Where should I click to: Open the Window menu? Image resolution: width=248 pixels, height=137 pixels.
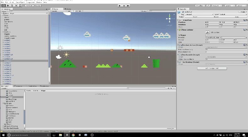39,3
